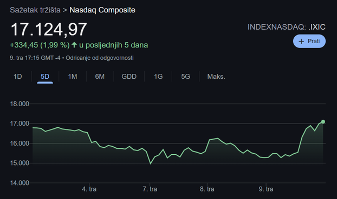
Task: Click the 7. tra date axis label
Action: coord(150,189)
